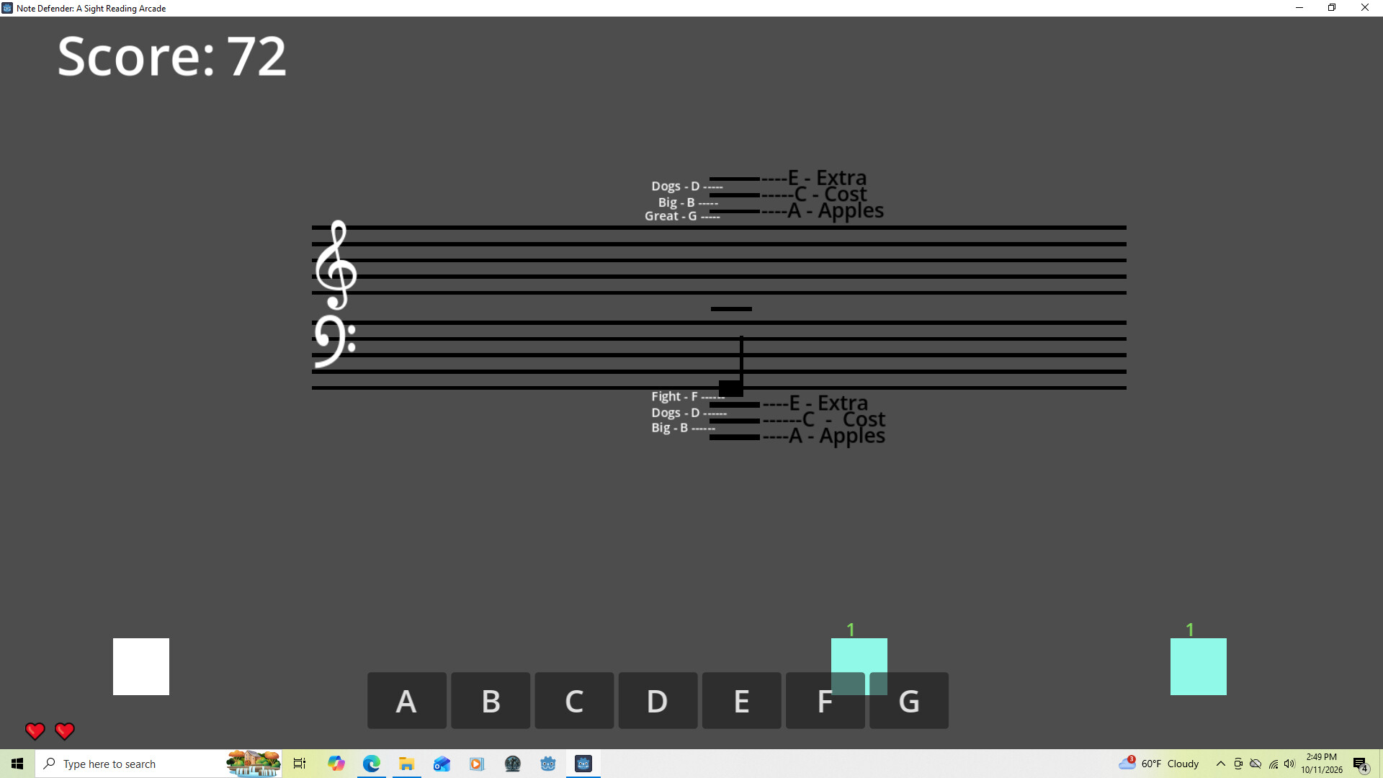Open the Wi-Fi network tray icon
Screen dimensions: 1383x778
1273,764
